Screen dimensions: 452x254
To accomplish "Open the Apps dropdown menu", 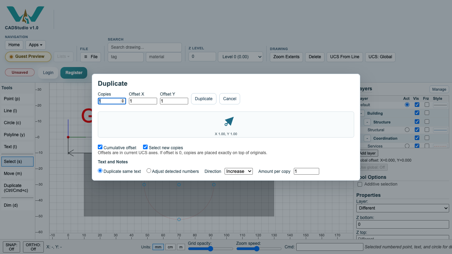I will pos(36,45).
